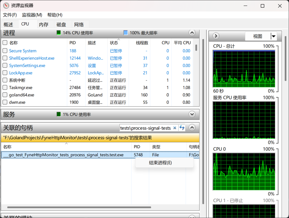Collapse the 关联的句柄 section
The image size is (289, 218).
click(x=192, y=128)
